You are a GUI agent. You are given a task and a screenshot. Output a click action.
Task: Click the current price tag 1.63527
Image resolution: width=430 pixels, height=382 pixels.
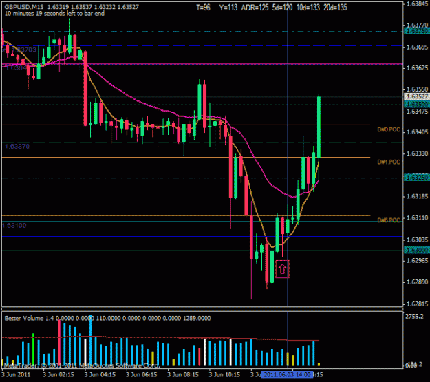click(416, 96)
